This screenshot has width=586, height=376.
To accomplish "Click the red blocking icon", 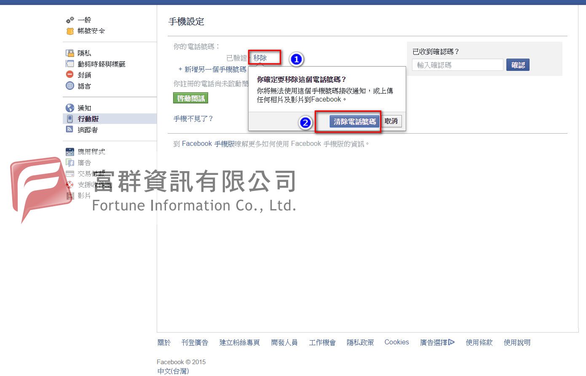I will (70, 75).
